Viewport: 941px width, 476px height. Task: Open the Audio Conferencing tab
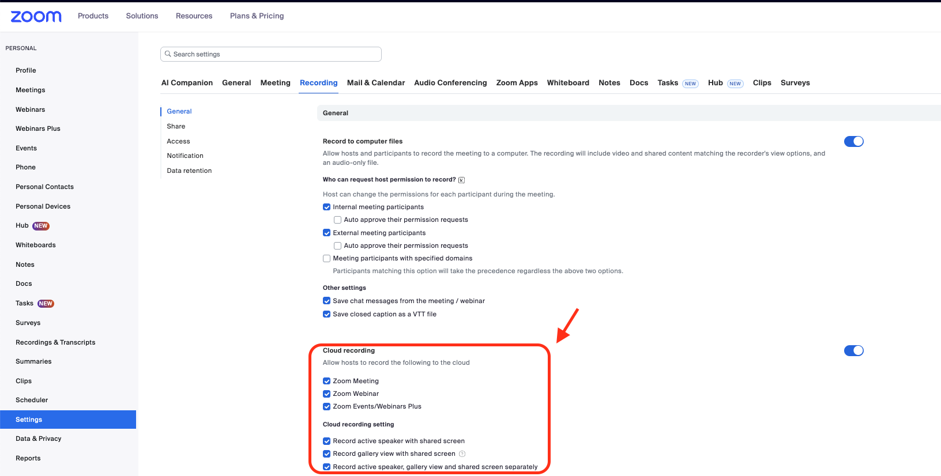(450, 83)
